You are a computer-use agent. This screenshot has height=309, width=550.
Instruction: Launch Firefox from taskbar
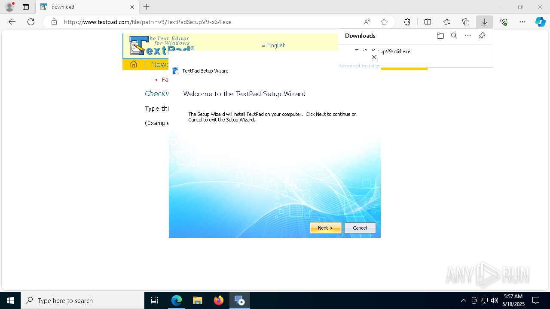coord(218,300)
